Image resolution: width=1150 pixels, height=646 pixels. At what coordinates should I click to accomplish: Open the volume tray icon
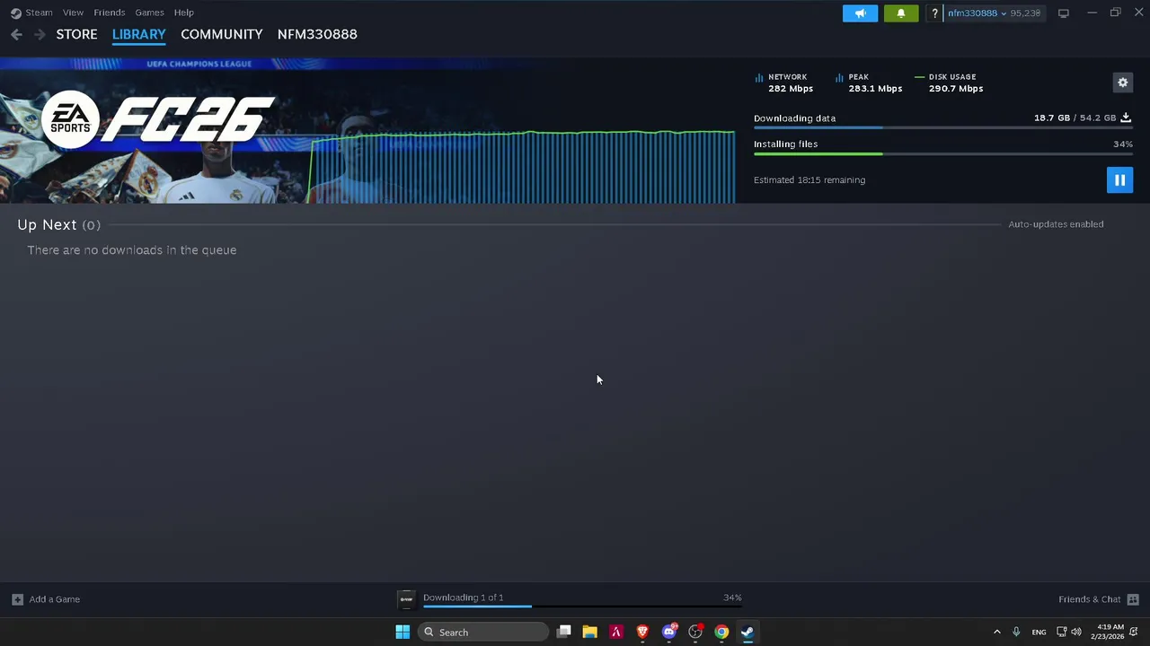1076,632
